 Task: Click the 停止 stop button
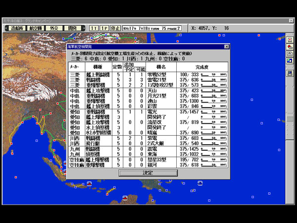pos(115,28)
